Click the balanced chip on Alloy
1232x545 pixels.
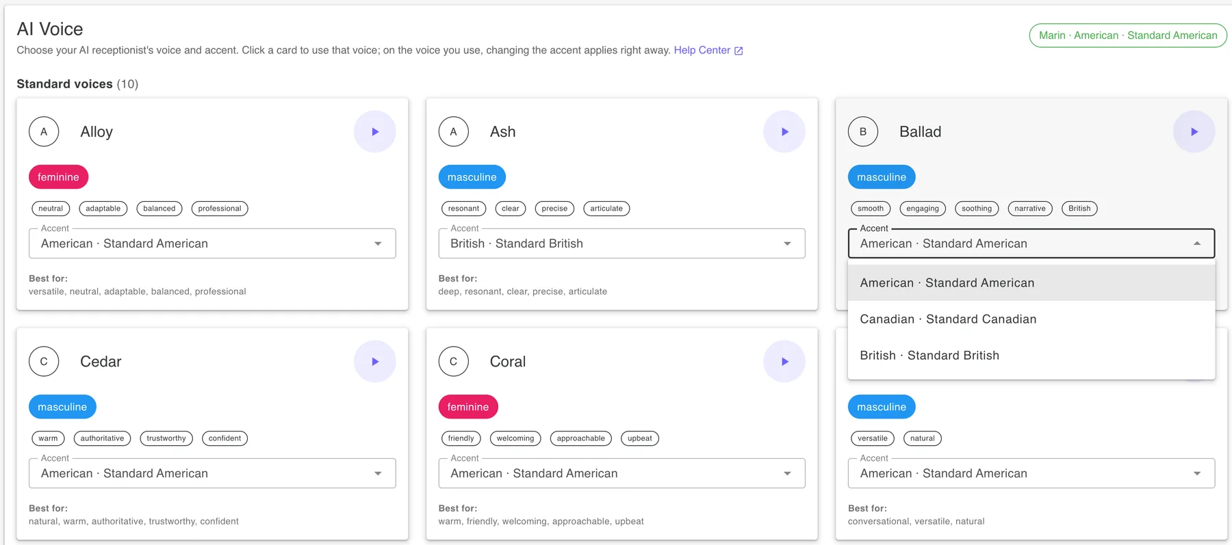point(159,209)
